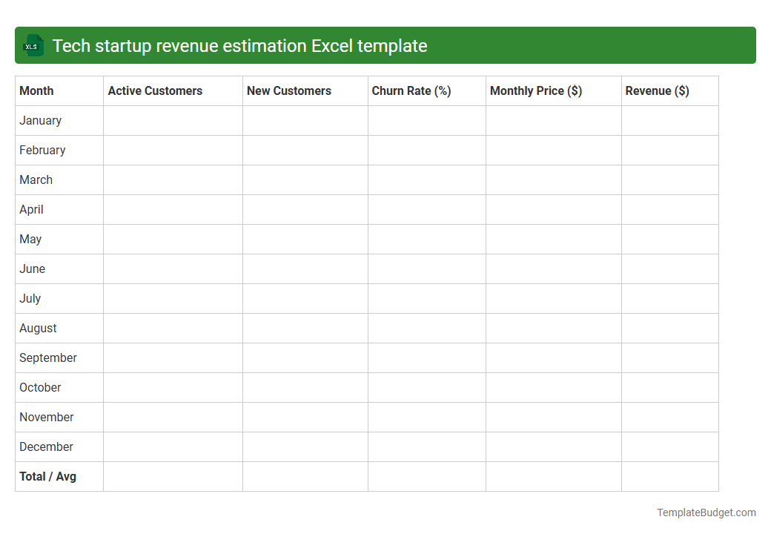This screenshot has height=534, width=771.
Task: Select the June row label
Action: click(x=32, y=268)
